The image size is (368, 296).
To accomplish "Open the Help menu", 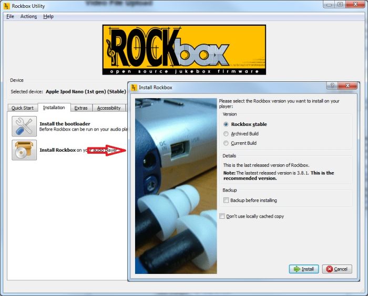I will 48,16.
